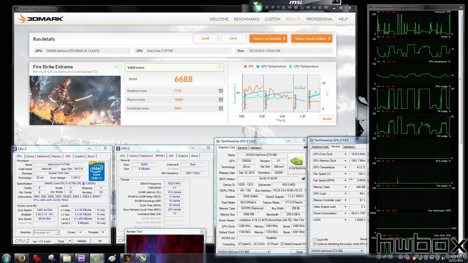Switch to Caches tab in left CPU-Z
This screenshot has height=263, width=468.
pos(30,156)
